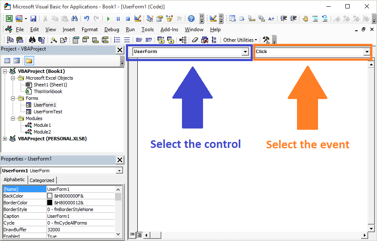Switch to Full Module View at the bottom of the code pane

(139, 235)
